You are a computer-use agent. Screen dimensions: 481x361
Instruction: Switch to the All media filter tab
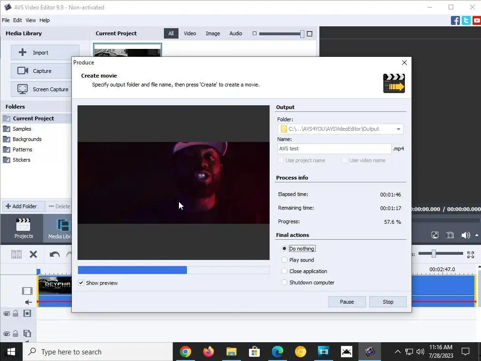click(171, 33)
